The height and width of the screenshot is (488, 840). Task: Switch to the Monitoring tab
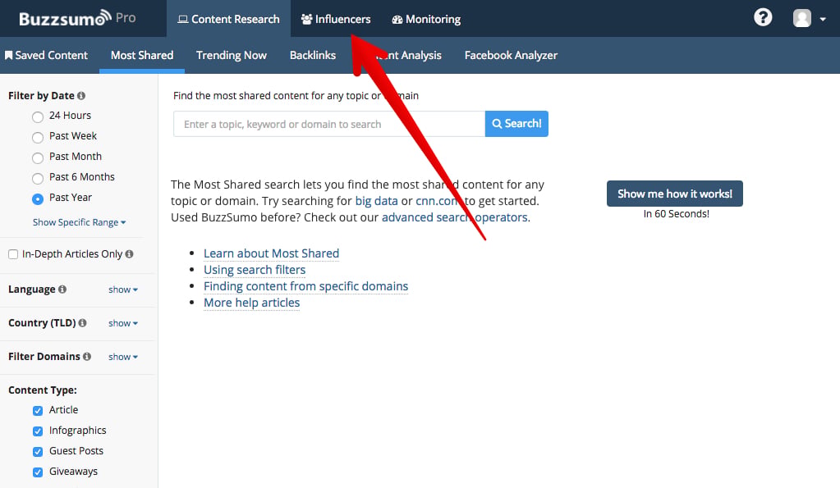[x=426, y=19]
